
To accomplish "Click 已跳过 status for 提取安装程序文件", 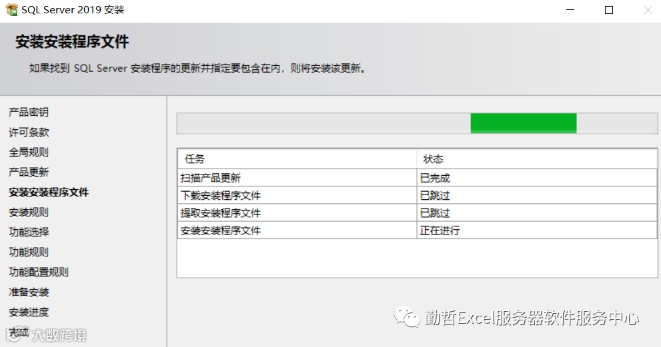I will (537, 212).
